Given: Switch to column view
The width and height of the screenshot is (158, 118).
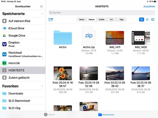Looking at the screenshot, I should point(153,20).
